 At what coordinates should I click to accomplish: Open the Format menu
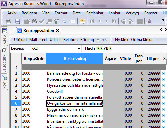click(x=61, y=13)
